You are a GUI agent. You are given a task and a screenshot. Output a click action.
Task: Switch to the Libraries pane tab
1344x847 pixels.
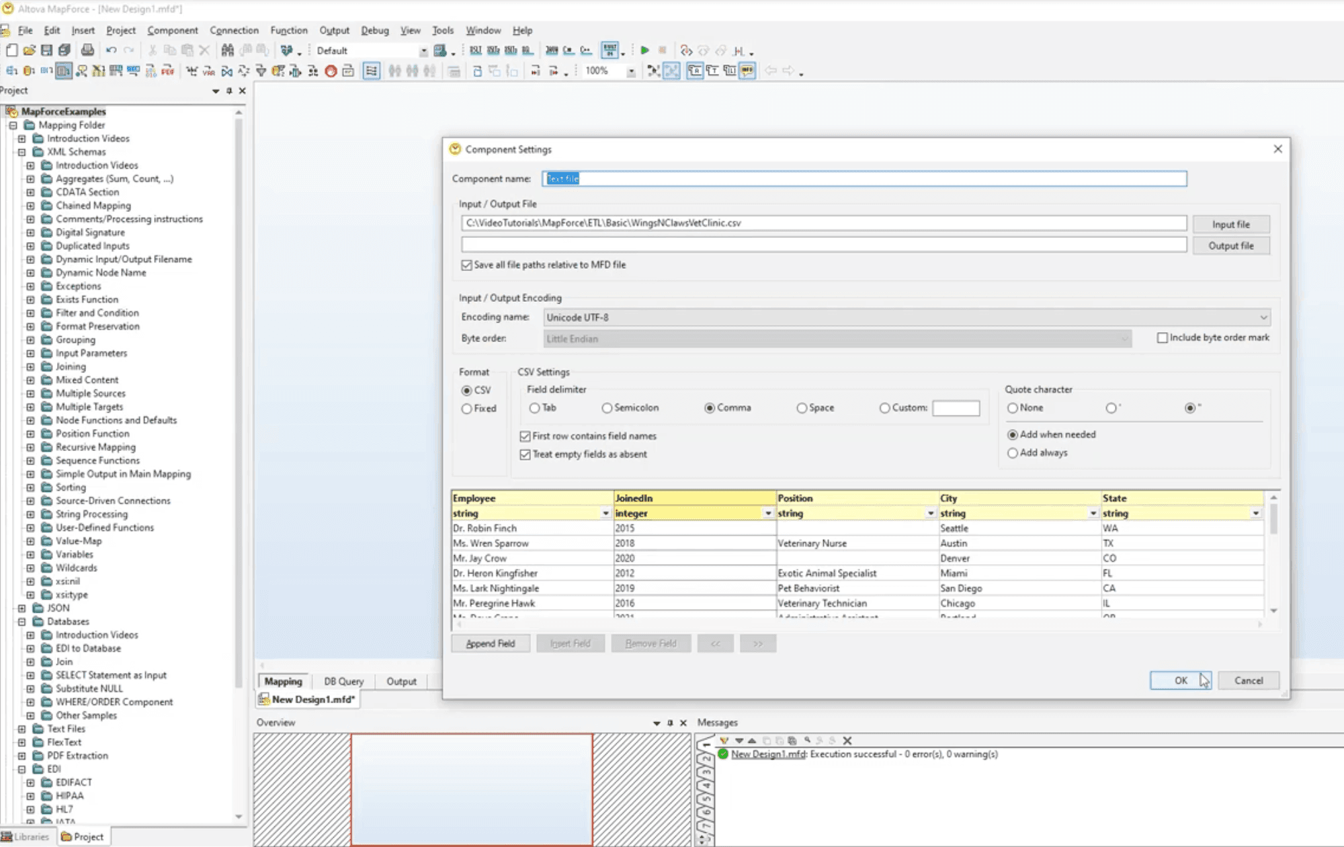pos(26,837)
